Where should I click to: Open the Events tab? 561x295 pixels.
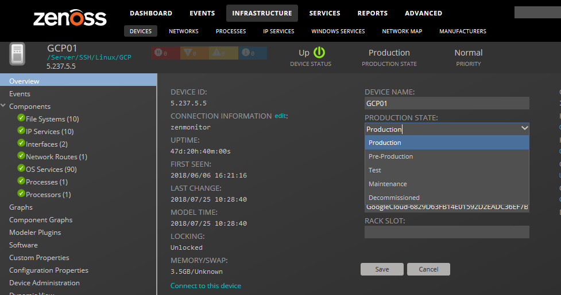[202, 13]
